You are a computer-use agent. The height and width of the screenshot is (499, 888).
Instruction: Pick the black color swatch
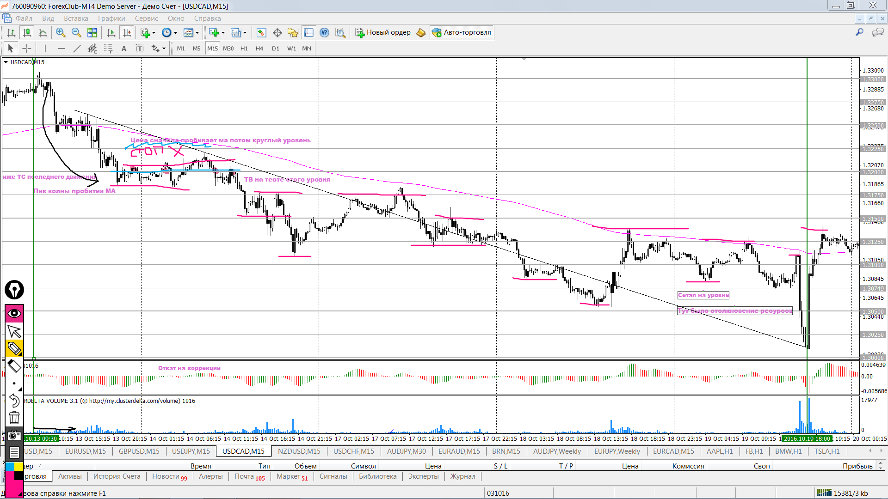[18, 476]
